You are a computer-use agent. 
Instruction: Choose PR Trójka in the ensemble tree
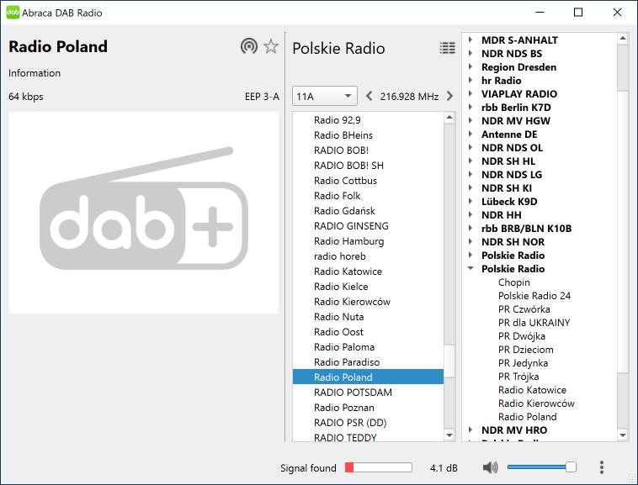(518, 377)
